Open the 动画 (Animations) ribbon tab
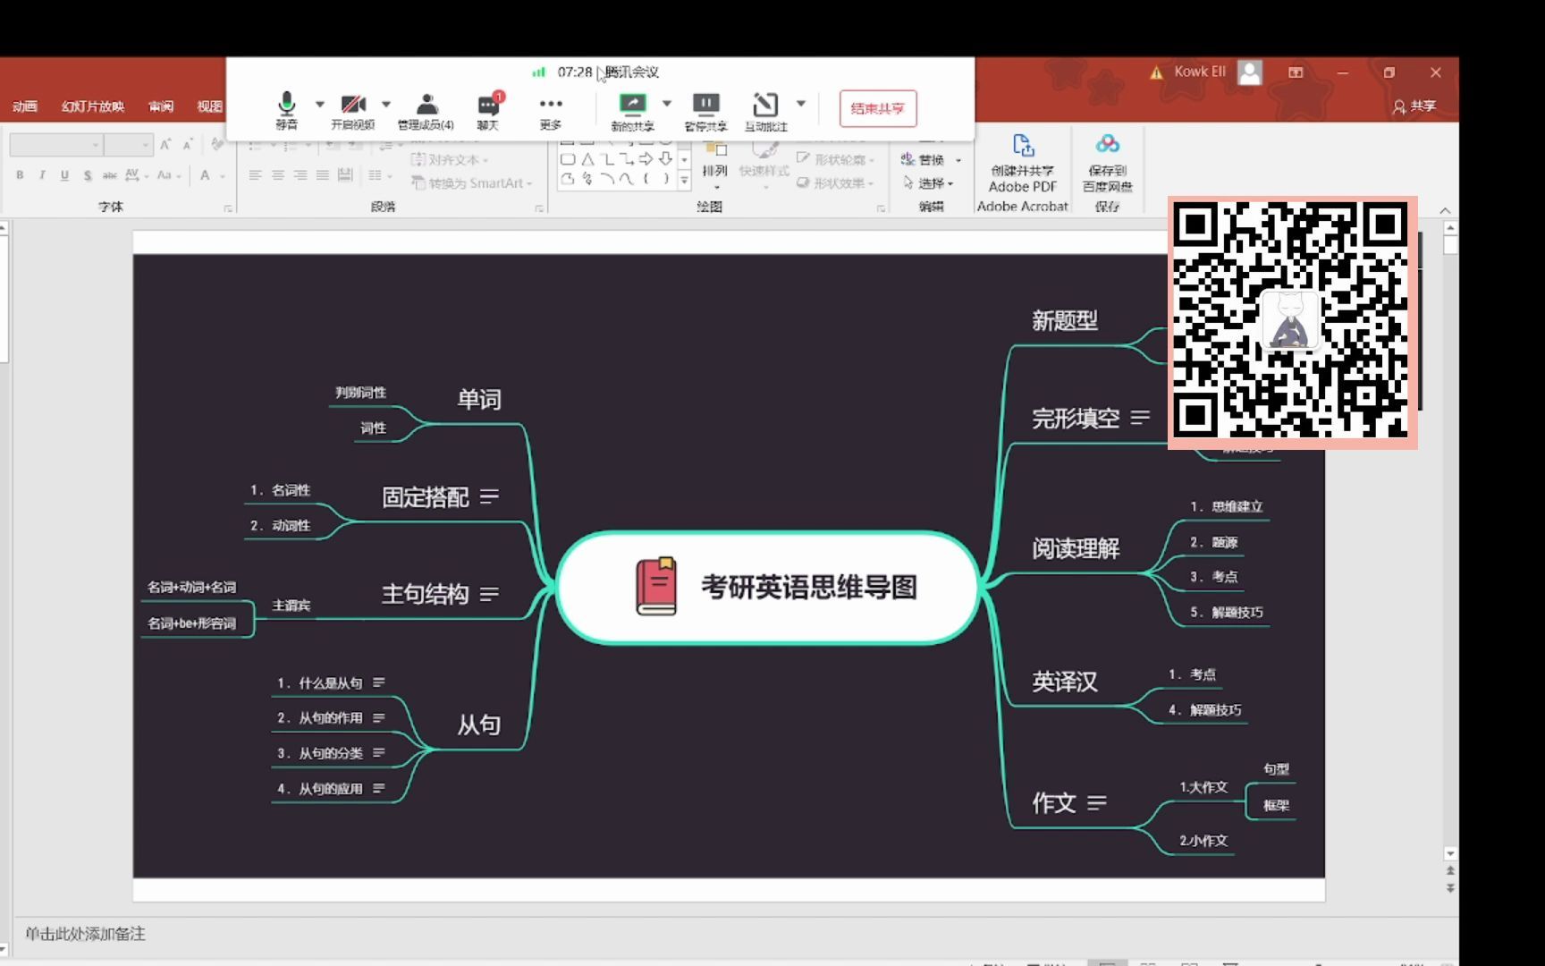The height and width of the screenshot is (966, 1545). 25,106
